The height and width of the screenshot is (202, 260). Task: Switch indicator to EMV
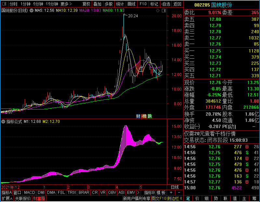click(131, 193)
